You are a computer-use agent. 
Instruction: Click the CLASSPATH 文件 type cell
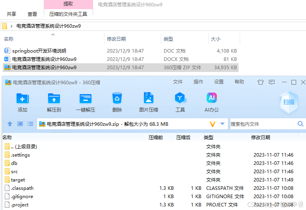pyautogui.click(x=225, y=188)
